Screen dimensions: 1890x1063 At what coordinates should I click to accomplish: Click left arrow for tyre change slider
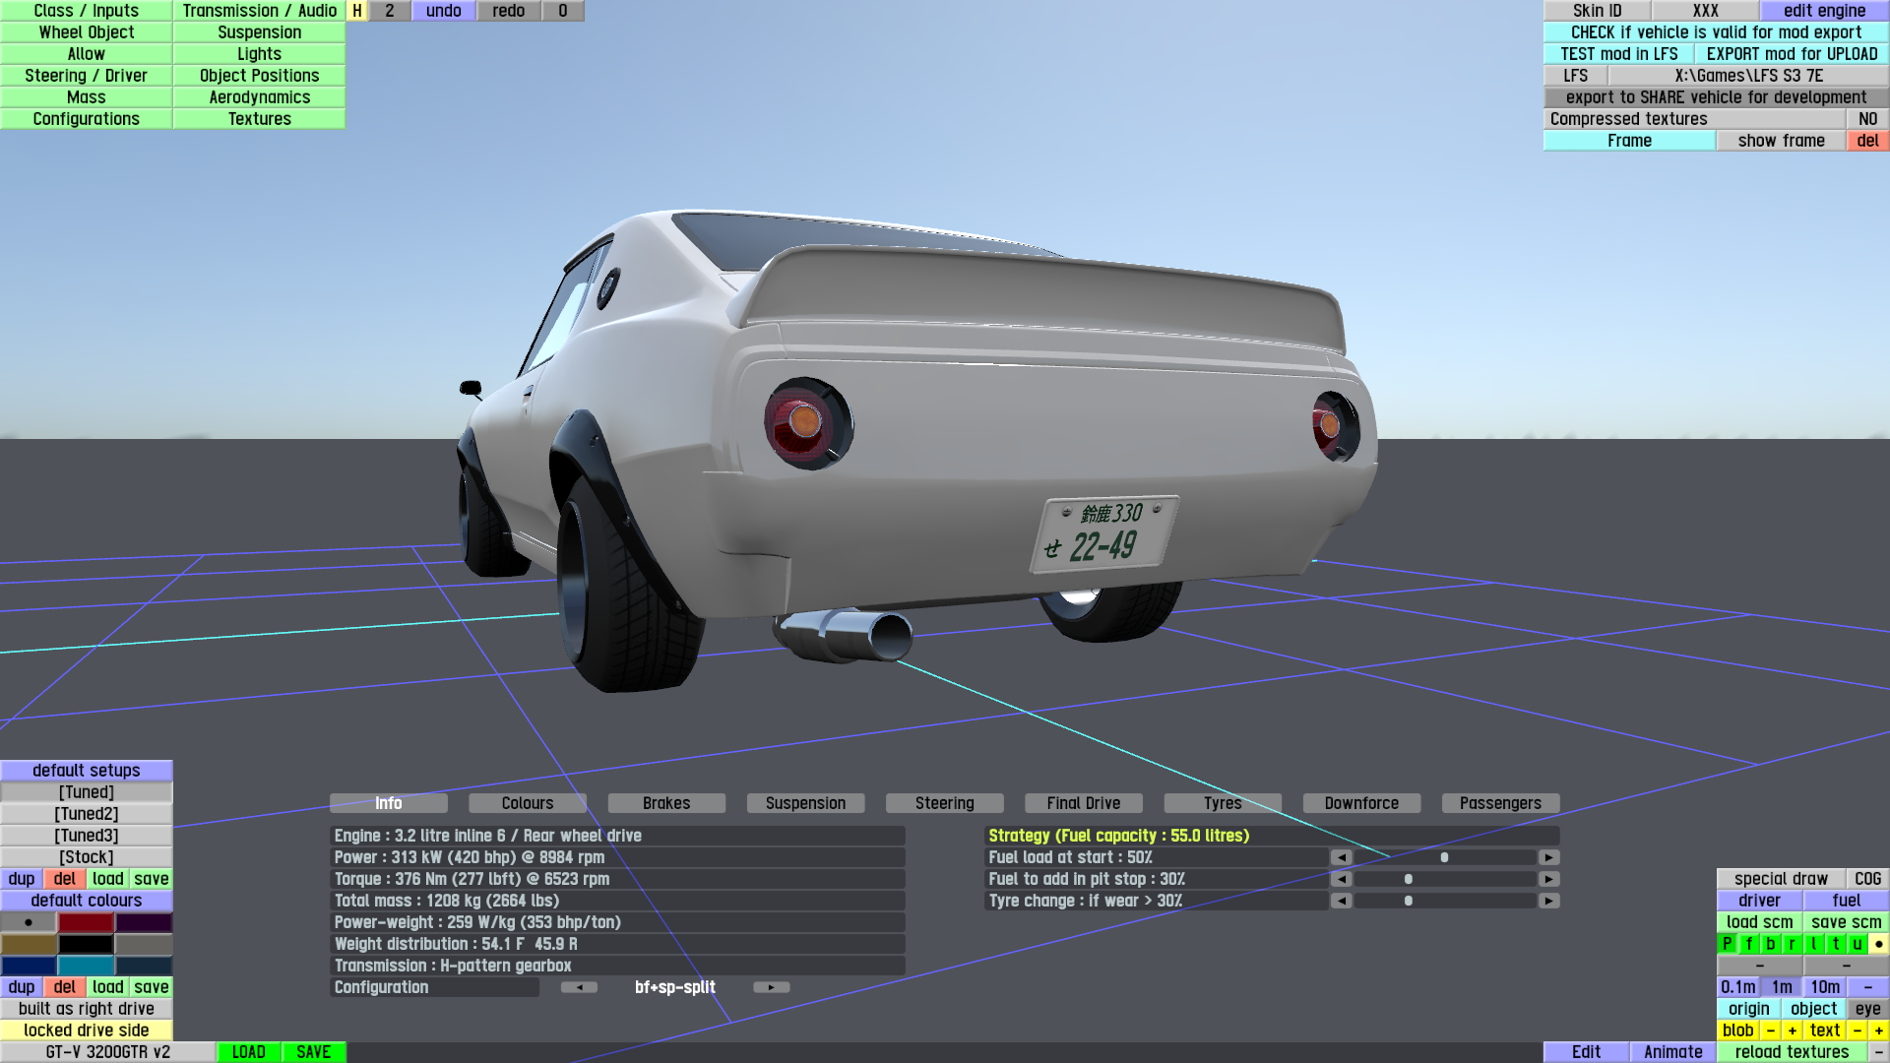pos(1341,901)
